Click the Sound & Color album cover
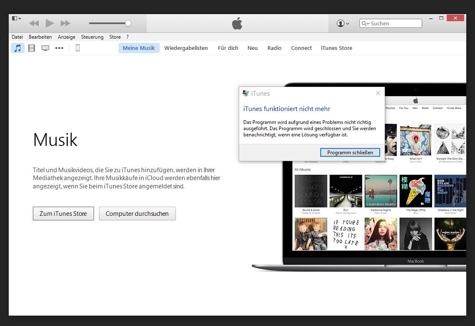This screenshot has width=475, height=326. click(311, 191)
